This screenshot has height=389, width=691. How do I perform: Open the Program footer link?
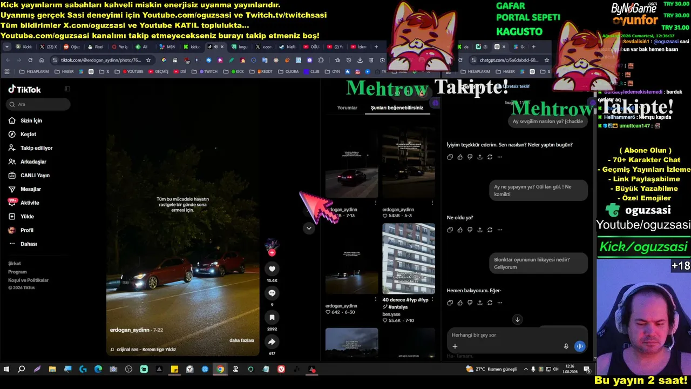click(17, 272)
